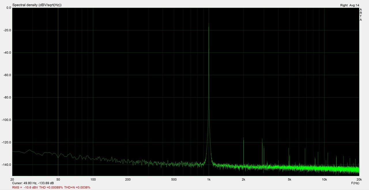Click the '-100.0' level axis label
Viewport: 369px width, 190px height.
coord(7,120)
